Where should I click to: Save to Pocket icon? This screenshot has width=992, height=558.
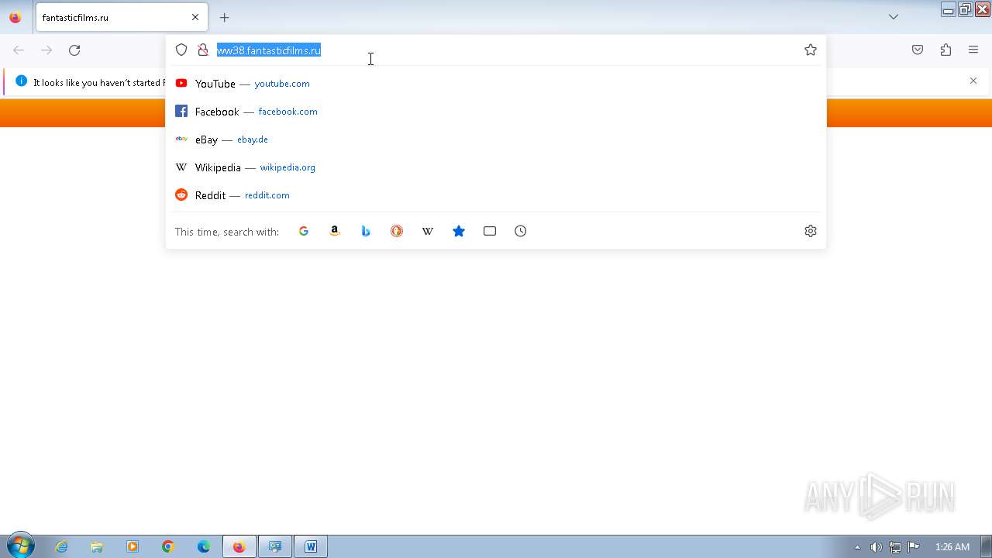918,50
